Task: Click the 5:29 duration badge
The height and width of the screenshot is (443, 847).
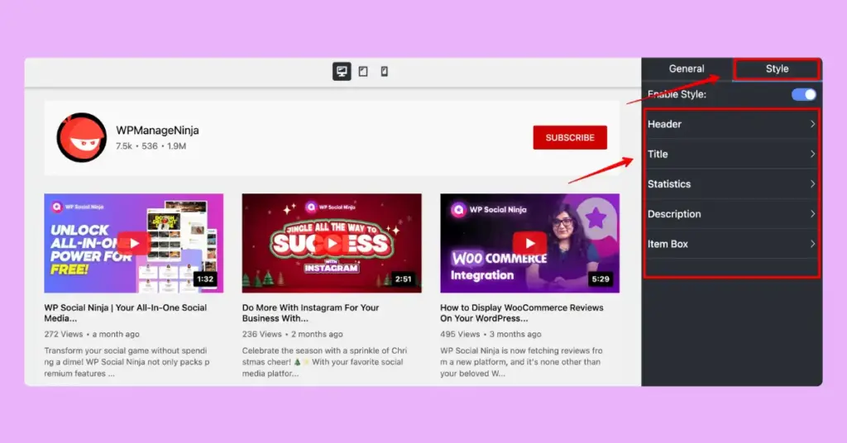Action: [x=601, y=279]
